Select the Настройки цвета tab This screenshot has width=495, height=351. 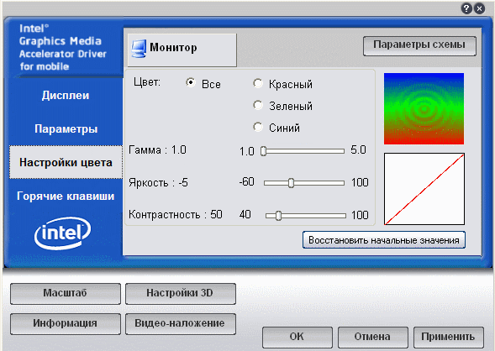coord(66,162)
